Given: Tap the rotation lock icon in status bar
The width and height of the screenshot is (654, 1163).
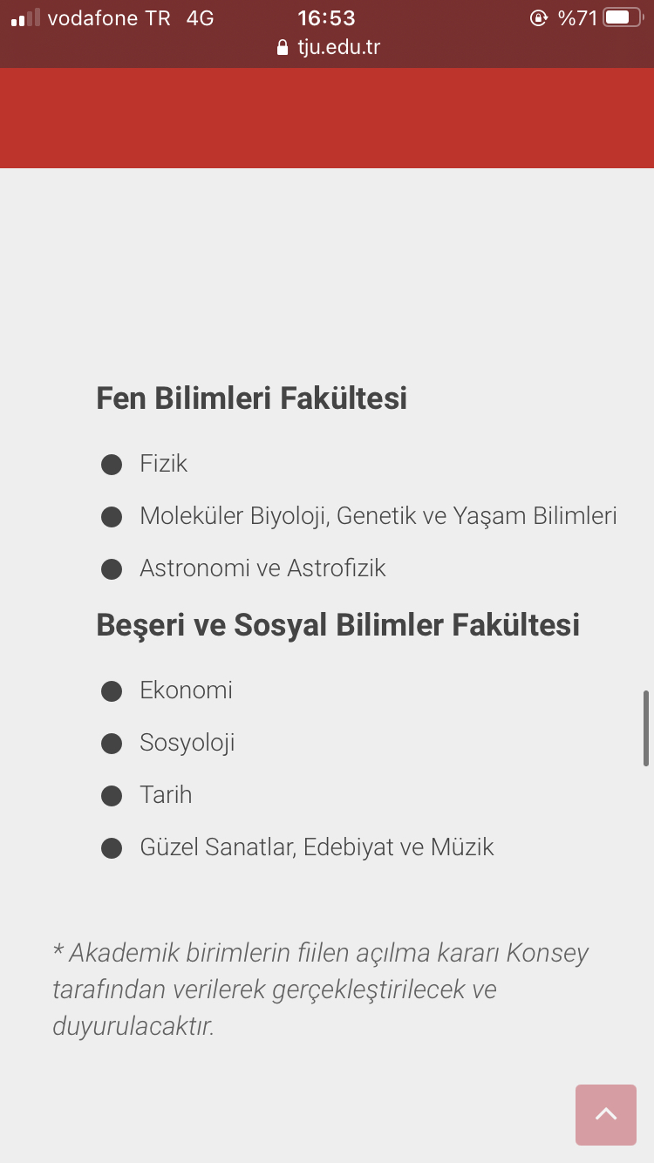Looking at the screenshot, I should [x=538, y=17].
